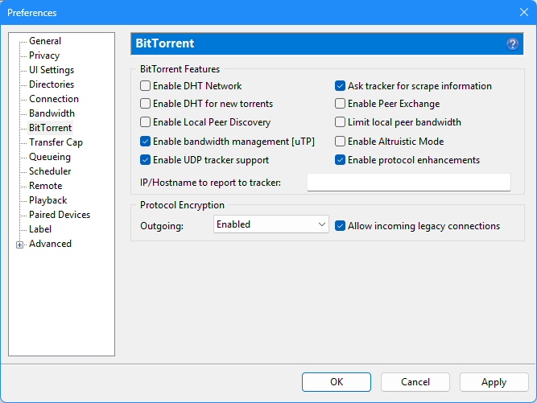Open Transfer Cap settings

tap(56, 142)
